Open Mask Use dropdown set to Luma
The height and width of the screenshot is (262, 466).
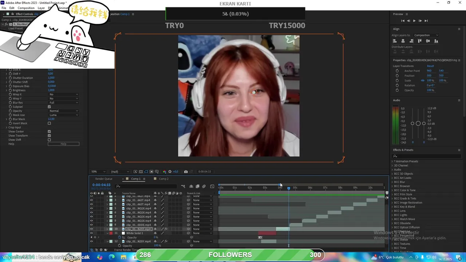64,115
